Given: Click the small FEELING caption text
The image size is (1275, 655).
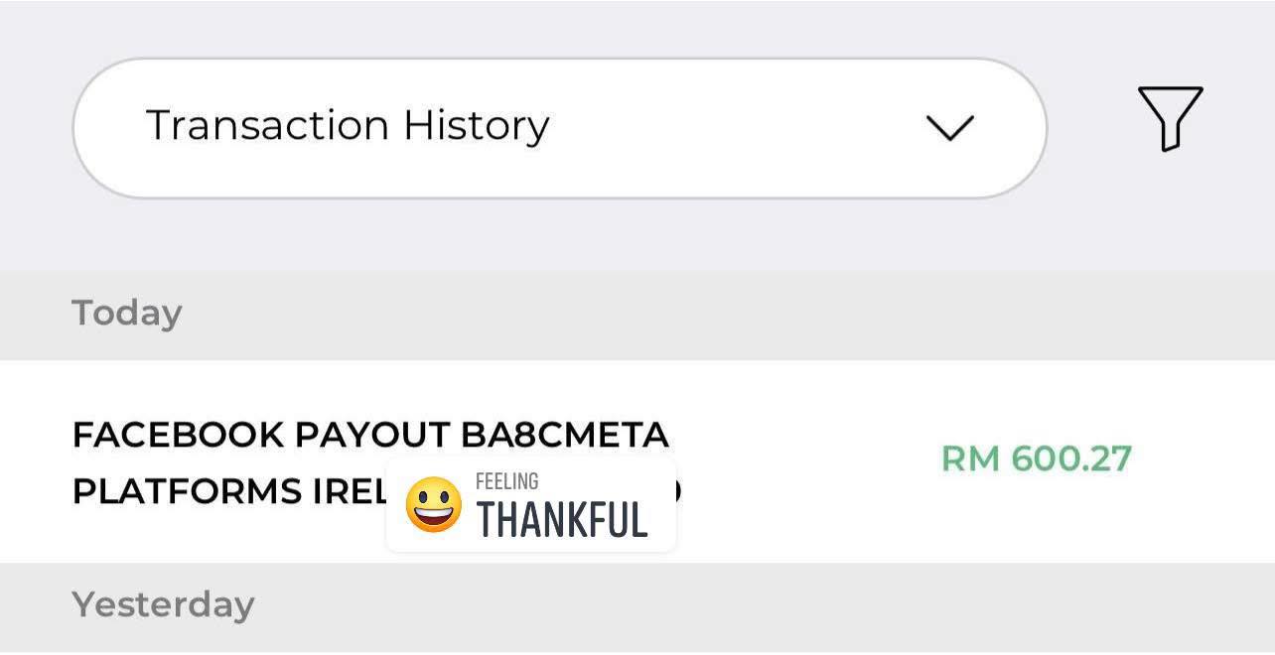Looking at the screenshot, I should pos(506,481).
